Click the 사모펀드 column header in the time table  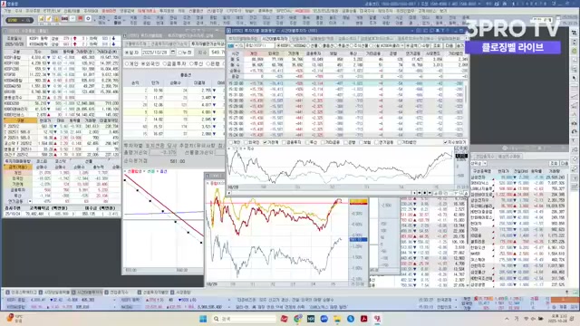[433, 53]
